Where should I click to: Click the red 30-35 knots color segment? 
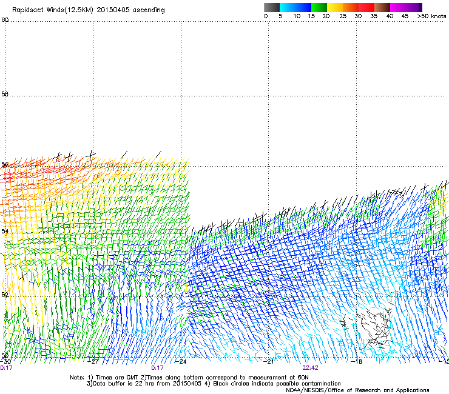(366, 7)
